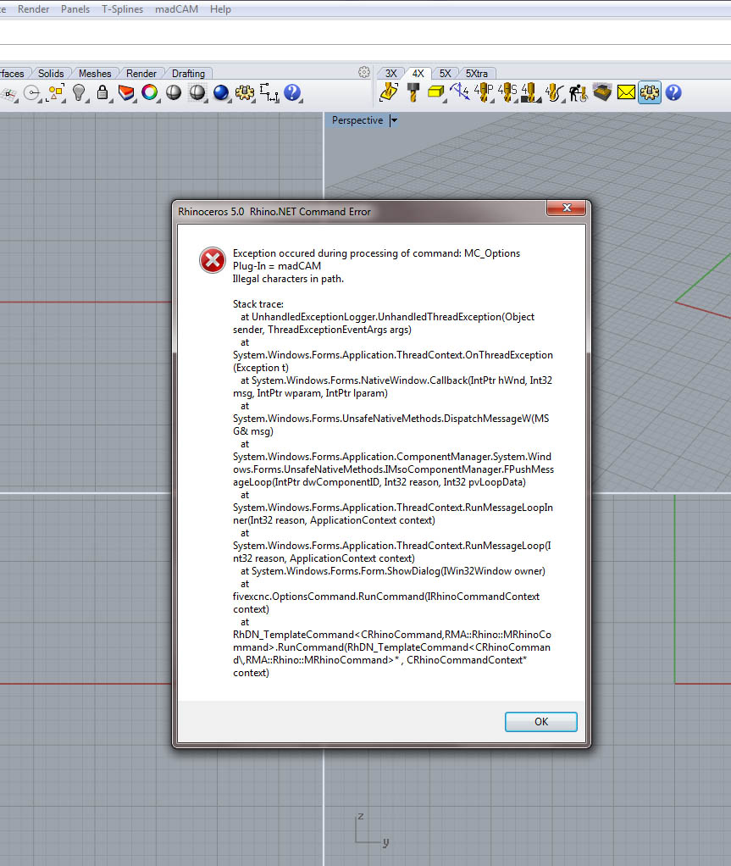Click the 'Plug-In = madCAM' text
Image resolution: width=731 pixels, height=866 pixels.
point(277,266)
